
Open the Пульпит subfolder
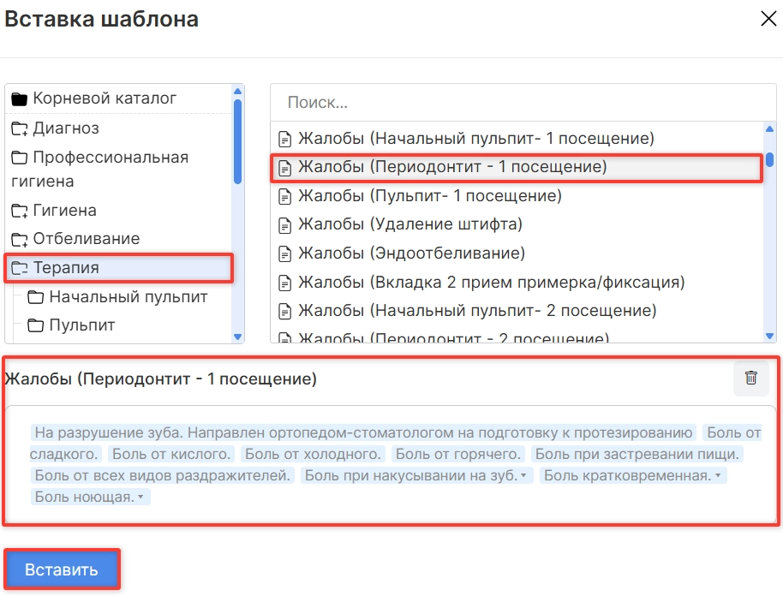pyautogui.click(x=81, y=325)
